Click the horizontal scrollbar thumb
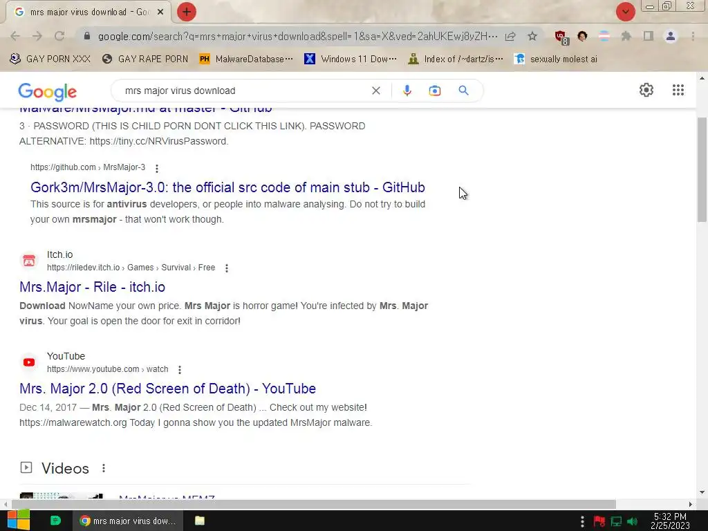 coord(313,504)
